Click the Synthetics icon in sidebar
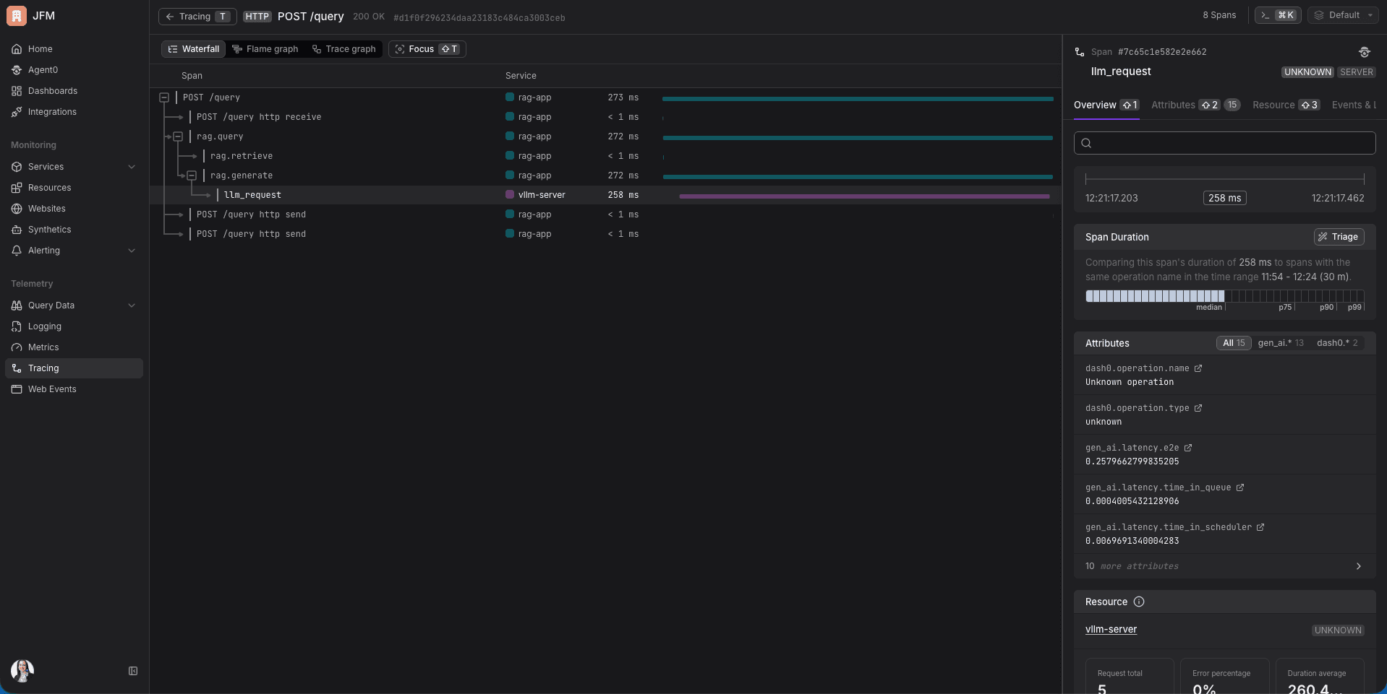This screenshot has height=694, width=1387. coord(17,230)
